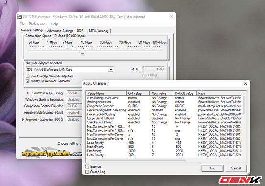Click the New value column header
The image size is (265, 186).
(x=161, y=93)
